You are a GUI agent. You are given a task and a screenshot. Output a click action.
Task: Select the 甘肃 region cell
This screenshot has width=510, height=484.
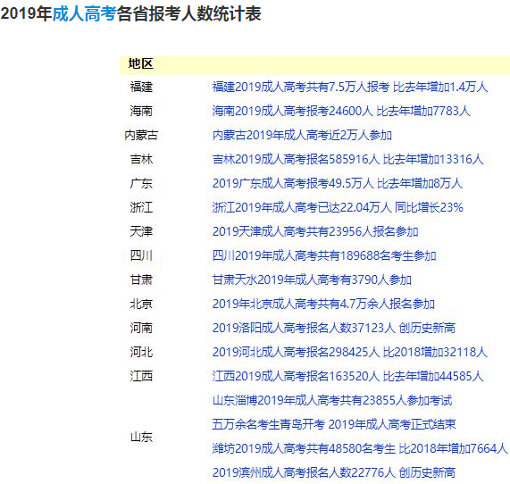[x=141, y=280]
